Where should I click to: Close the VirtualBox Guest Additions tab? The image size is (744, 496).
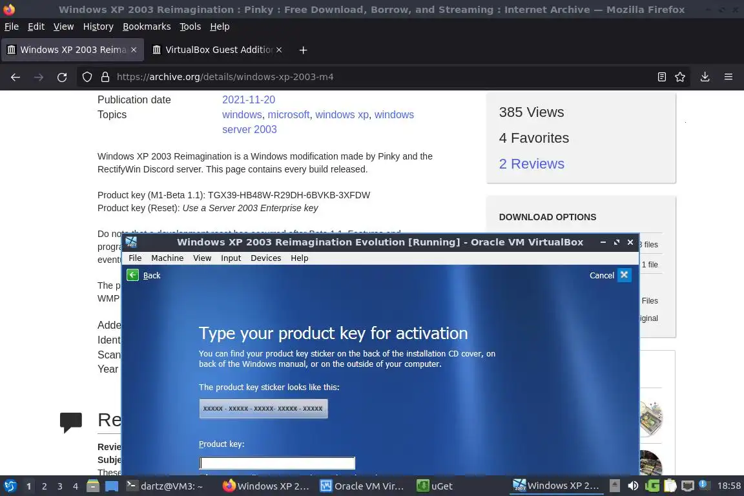(279, 50)
